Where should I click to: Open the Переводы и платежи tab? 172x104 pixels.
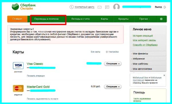pos(46,19)
